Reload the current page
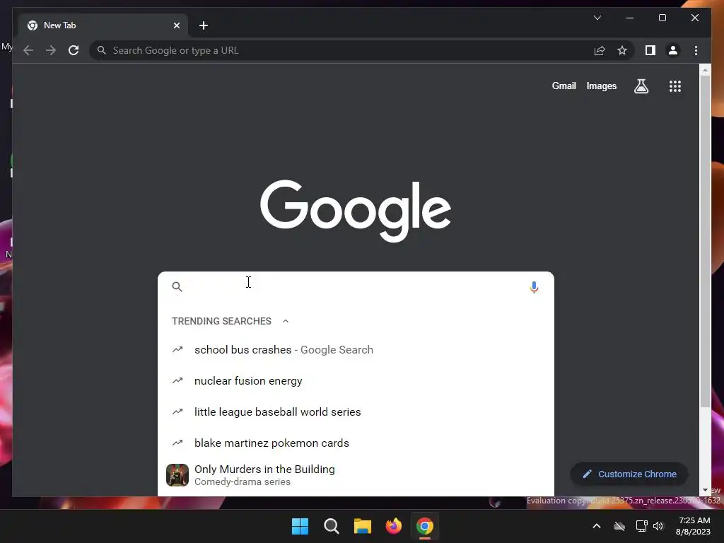Image resolution: width=724 pixels, height=543 pixels. point(74,50)
